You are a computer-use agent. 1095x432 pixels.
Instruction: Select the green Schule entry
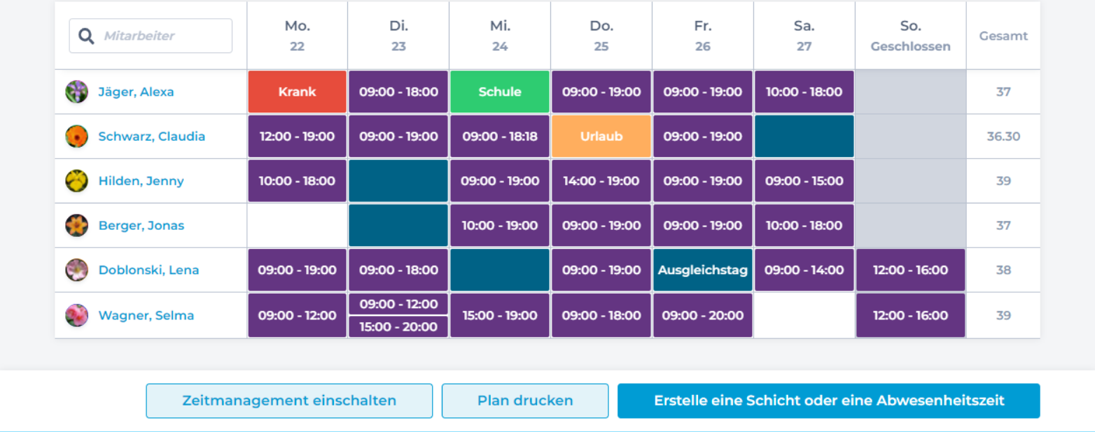(500, 92)
